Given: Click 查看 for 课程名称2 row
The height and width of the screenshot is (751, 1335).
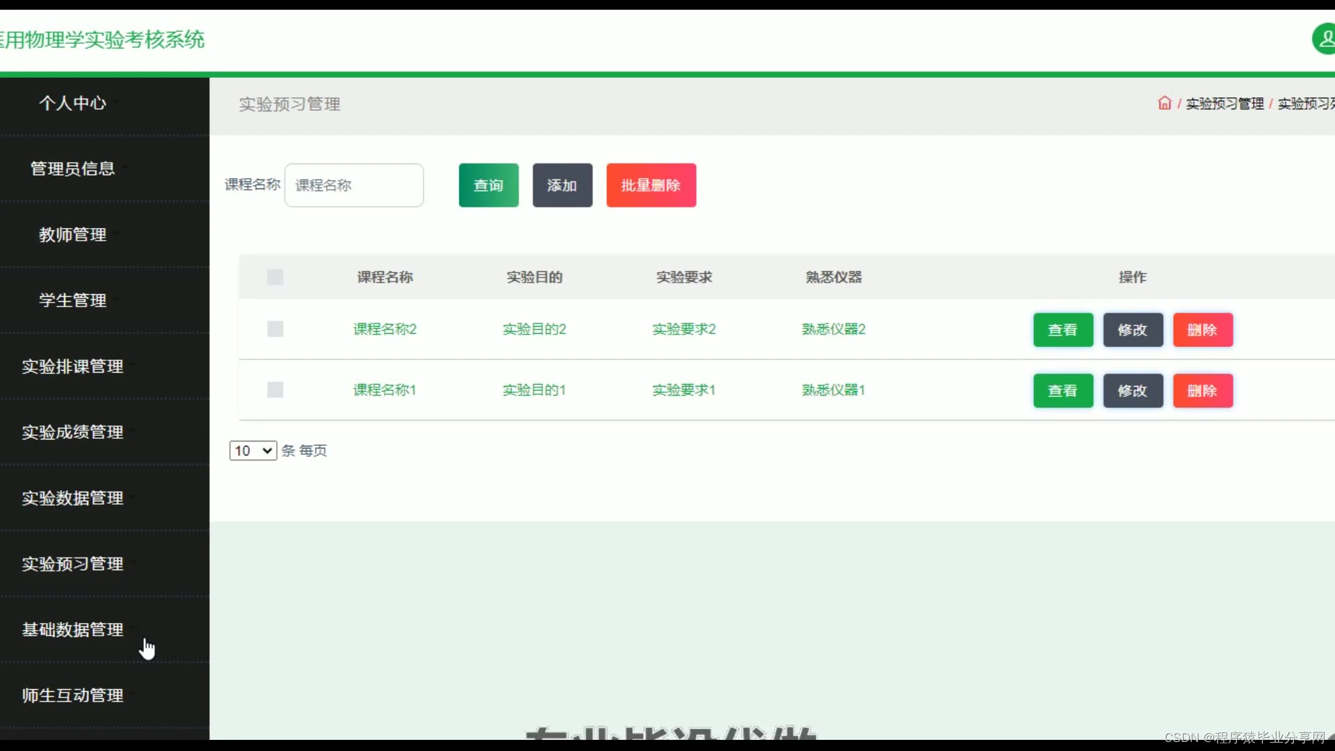Looking at the screenshot, I should pyautogui.click(x=1062, y=330).
